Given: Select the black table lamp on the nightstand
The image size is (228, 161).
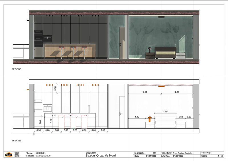Looking at the screenshot, I should coord(149,50).
